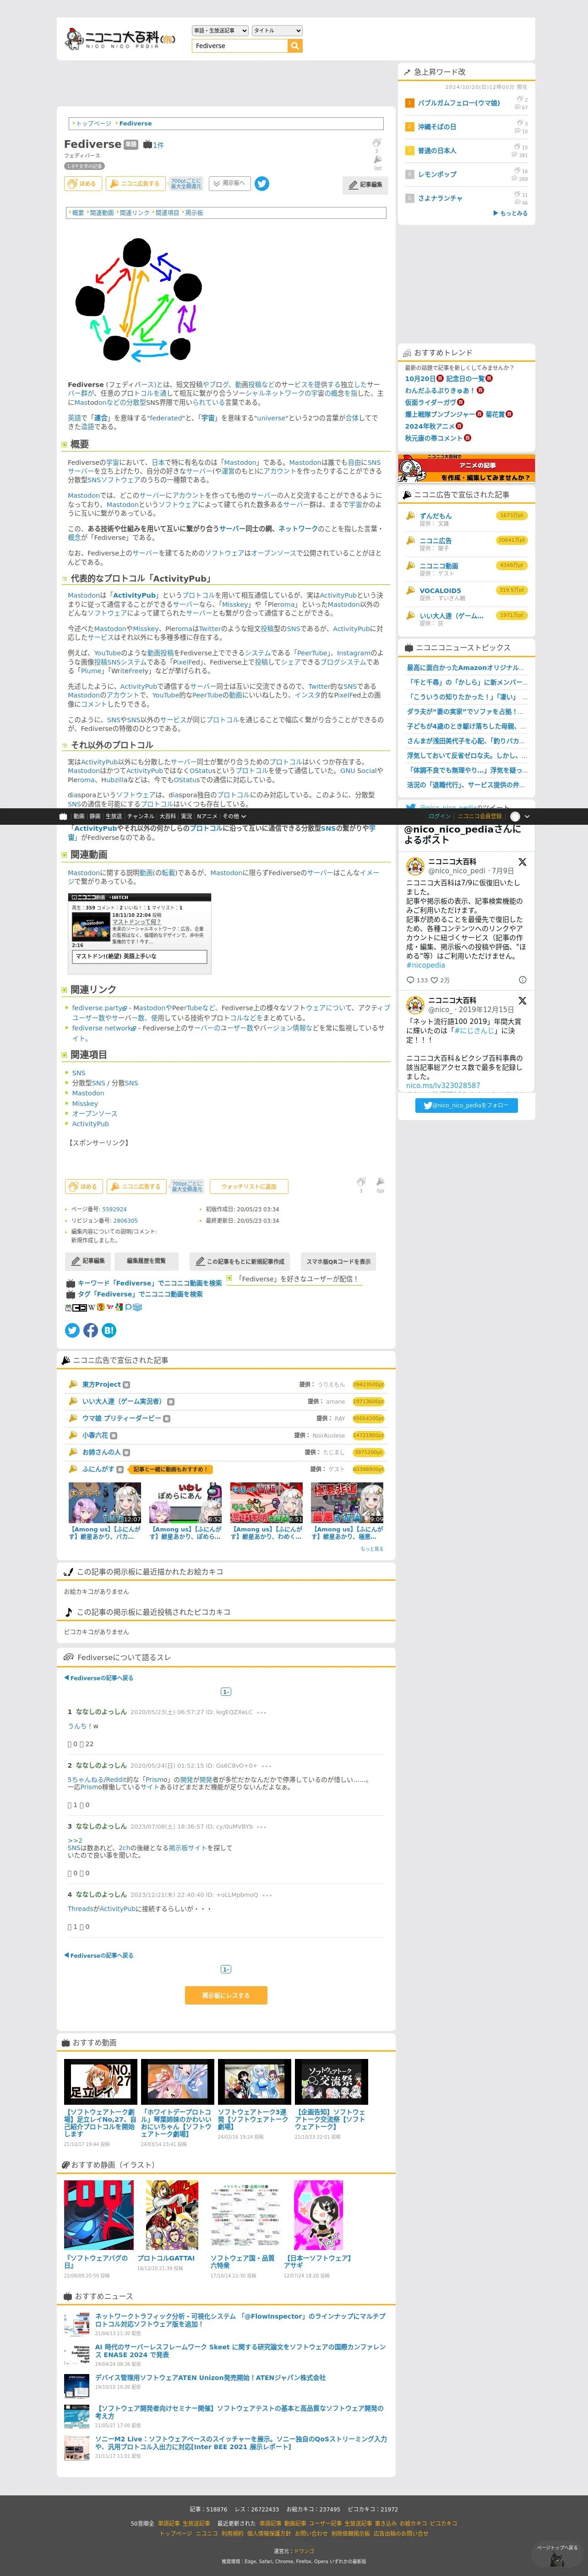Open the 足立レイ recommended video thumbnail
Screen dimensions: 588x2576
point(100,2081)
